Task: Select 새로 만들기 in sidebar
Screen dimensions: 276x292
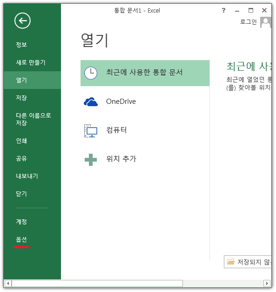Action: point(31,62)
